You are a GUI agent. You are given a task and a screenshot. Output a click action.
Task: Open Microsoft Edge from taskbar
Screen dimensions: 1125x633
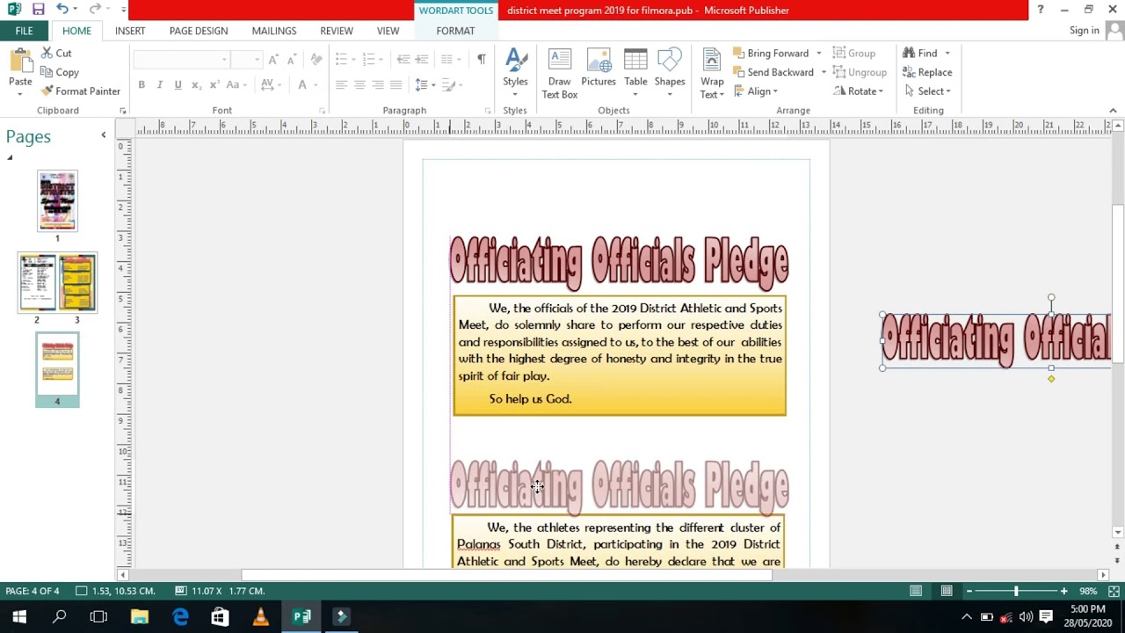180,617
